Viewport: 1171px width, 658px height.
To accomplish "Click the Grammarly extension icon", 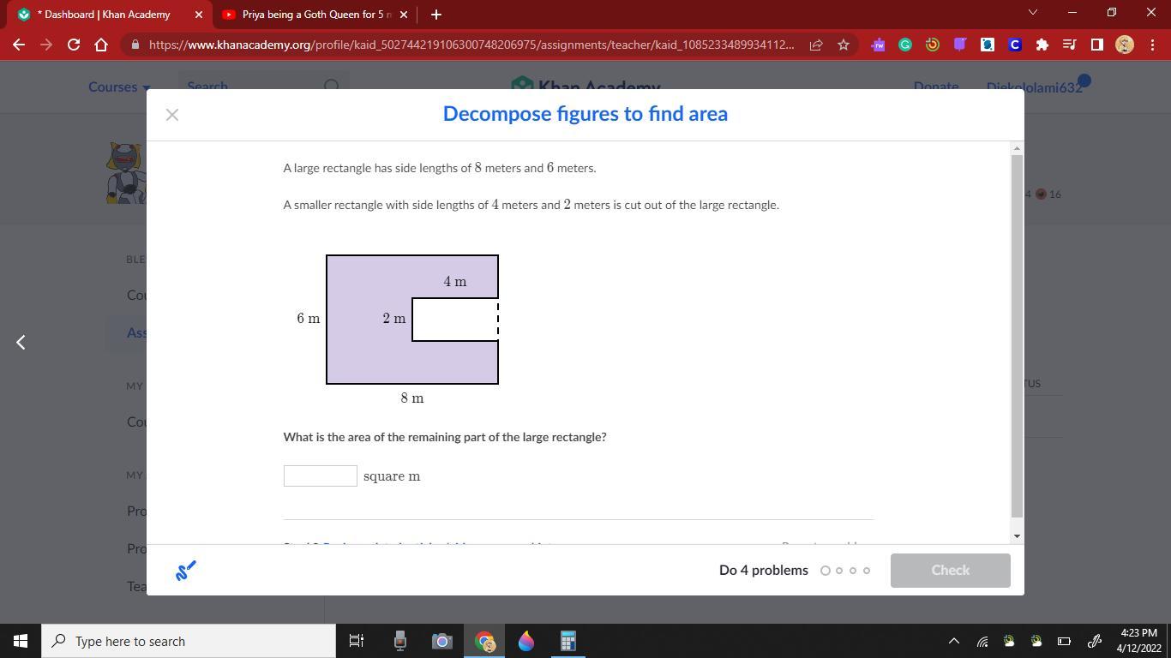I will 905,45.
